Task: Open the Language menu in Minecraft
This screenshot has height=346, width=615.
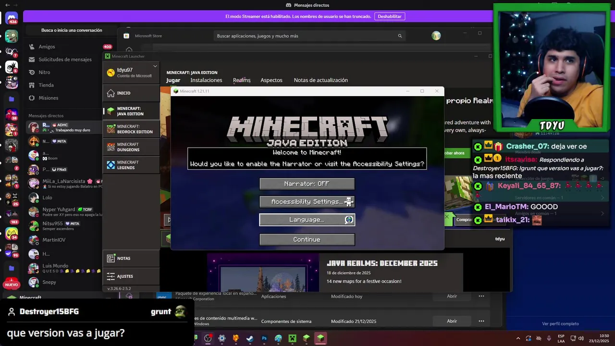Action: [307, 220]
